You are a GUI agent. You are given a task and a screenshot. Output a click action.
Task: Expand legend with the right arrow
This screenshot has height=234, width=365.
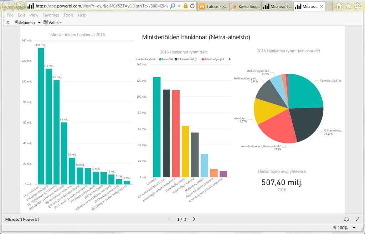point(230,59)
